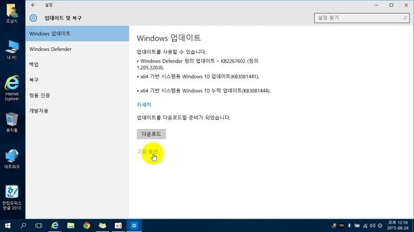Click the battery tray icon
Image resolution: width=414 pixels, height=232 pixels.
(x=357, y=226)
